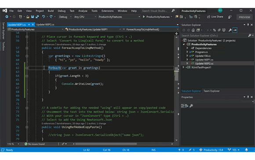Expand the Dependencies node
255x160 pixels.
tap(187, 48)
